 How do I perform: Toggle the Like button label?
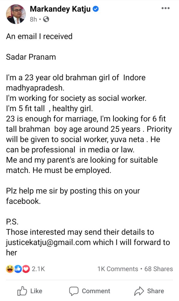36,291
